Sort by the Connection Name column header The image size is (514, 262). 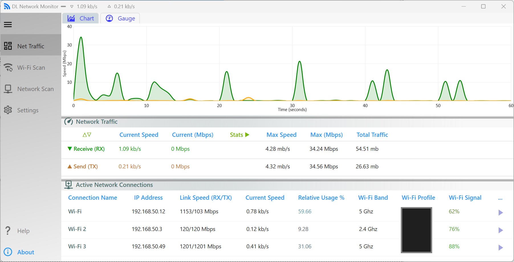coord(93,197)
